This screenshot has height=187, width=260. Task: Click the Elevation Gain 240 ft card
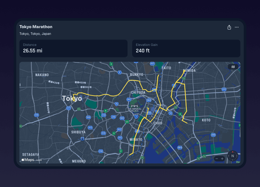coord(186,48)
